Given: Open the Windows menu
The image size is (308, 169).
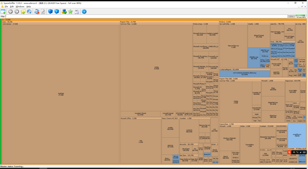Looking at the screenshot, I should coord(20,6).
